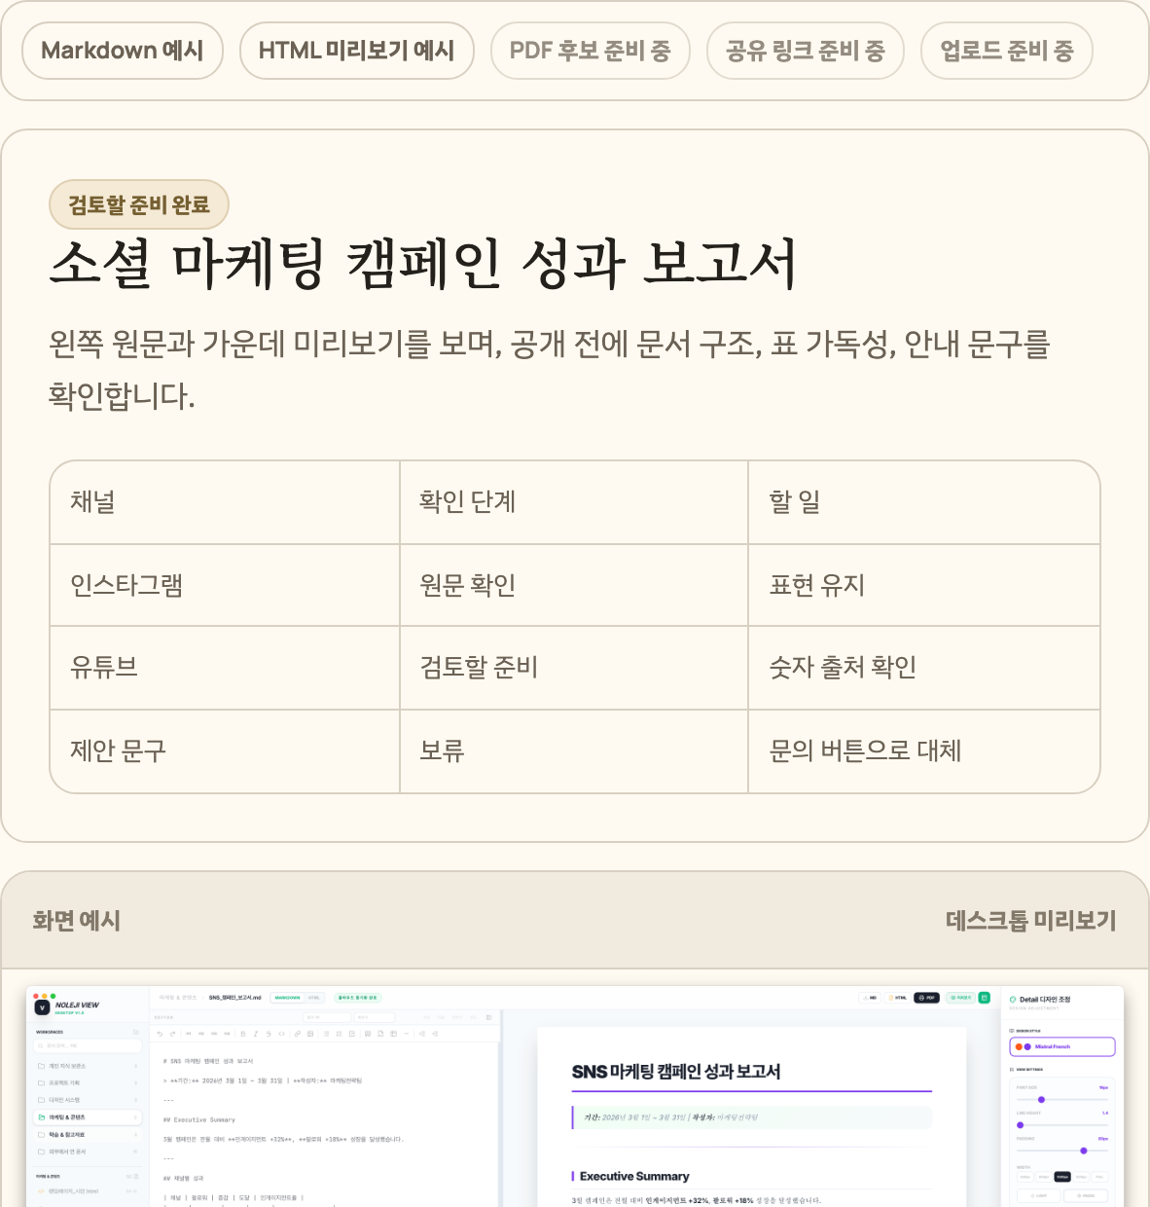Click the line height slider in the screenshot

[1062, 1125]
